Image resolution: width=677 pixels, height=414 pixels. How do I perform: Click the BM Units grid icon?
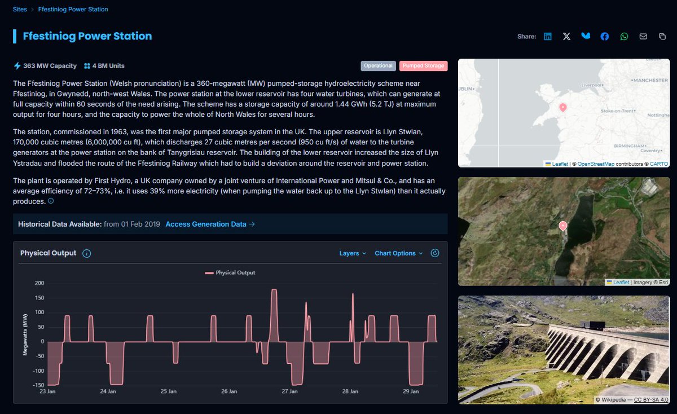(87, 66)
